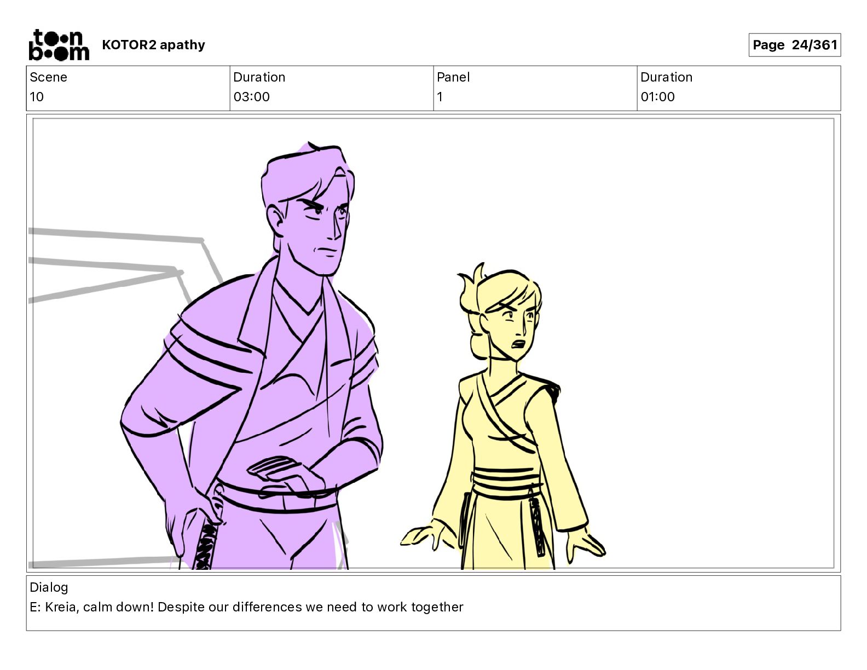Select the dialog line starting 'E: Kreia, calm down!'
This screenshot has width=867, height=670.
coord(246,607)
